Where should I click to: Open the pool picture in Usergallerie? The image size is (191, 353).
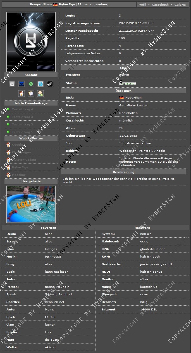pyautogui.click(x=31, y=204)
